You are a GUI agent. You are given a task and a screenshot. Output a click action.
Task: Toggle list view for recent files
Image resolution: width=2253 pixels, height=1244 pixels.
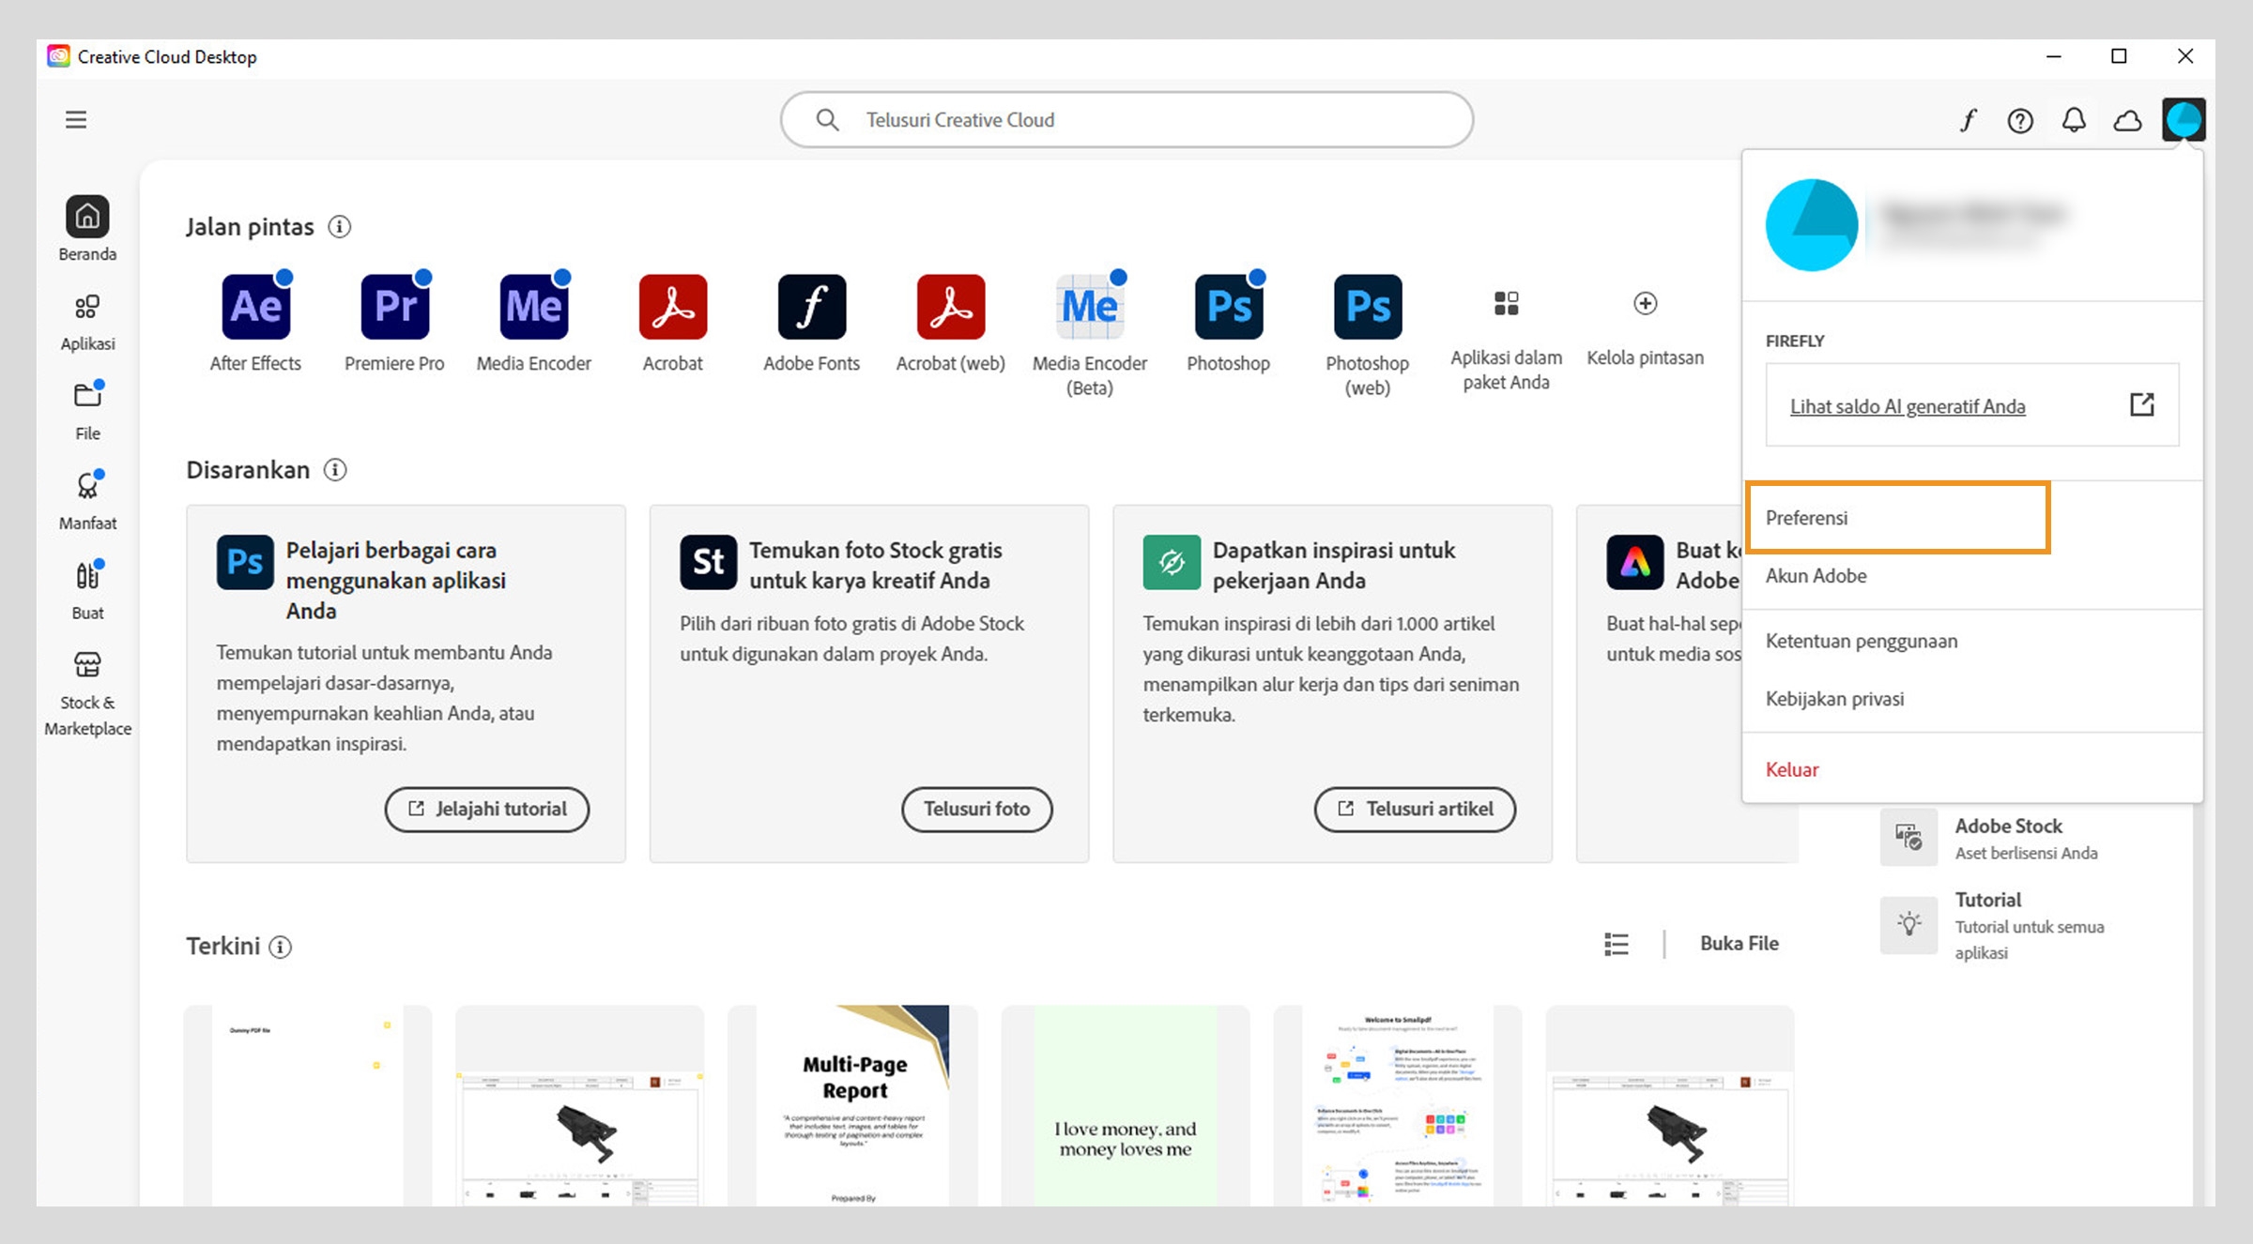tap(1616, 944)
